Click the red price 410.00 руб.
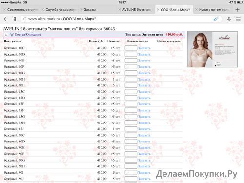Screen dimensions: 244x183 (174, 35)
